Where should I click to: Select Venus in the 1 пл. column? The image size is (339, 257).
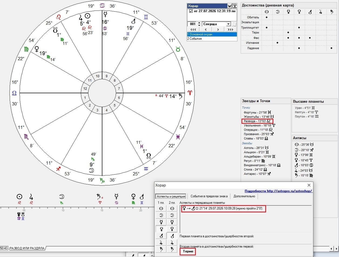coord(161,229)
